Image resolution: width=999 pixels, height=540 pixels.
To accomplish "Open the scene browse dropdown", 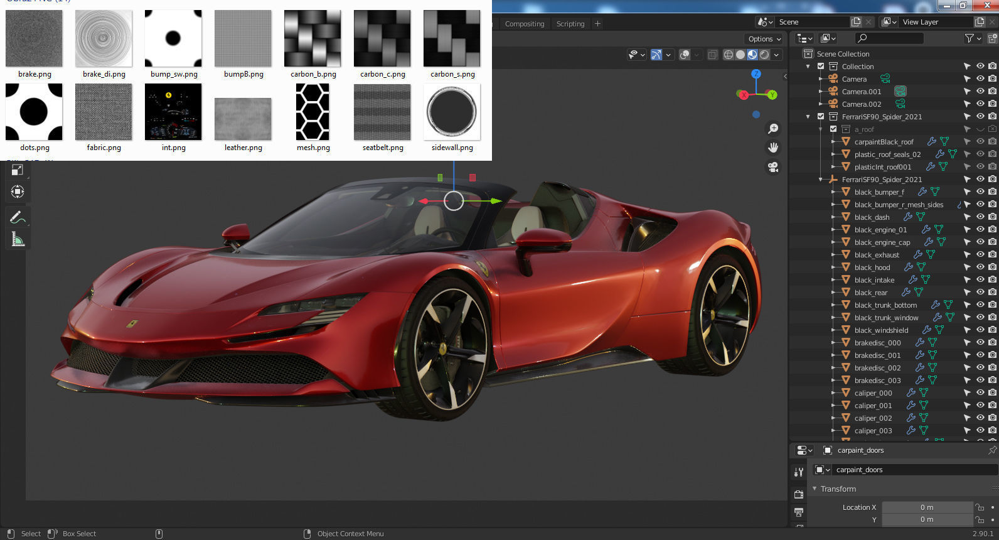I will tap(765, 22).
